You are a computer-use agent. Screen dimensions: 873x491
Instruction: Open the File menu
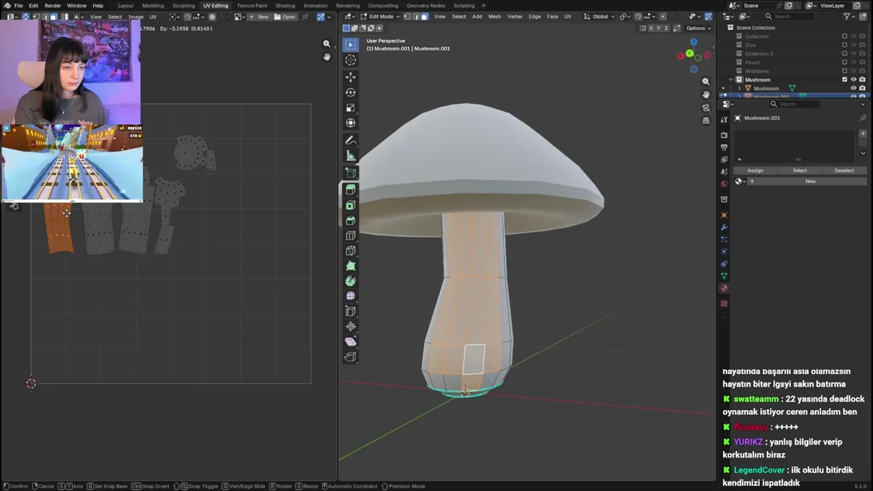[18, 5]
